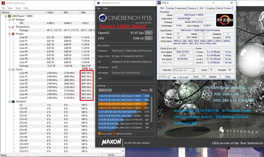Viewport: 264px width, 157px height.
Task: Open Cinebench File menu
Action: point(98,8)
